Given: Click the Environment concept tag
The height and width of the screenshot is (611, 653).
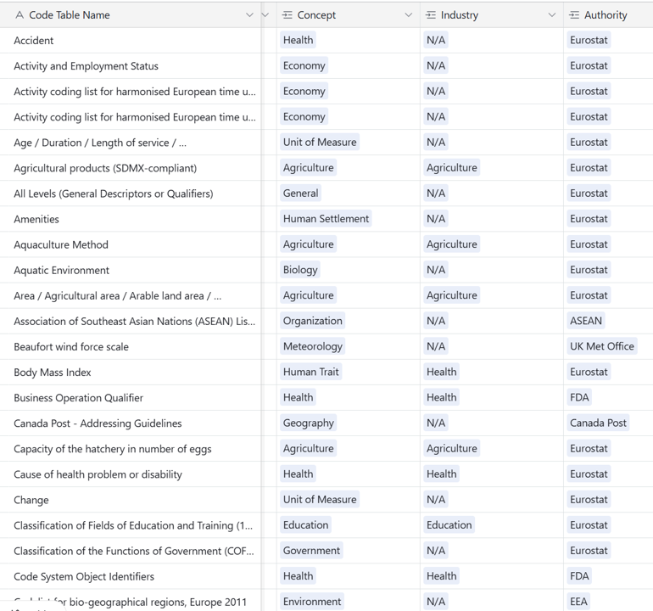Looking at the screenshot, I should (312, 602).
